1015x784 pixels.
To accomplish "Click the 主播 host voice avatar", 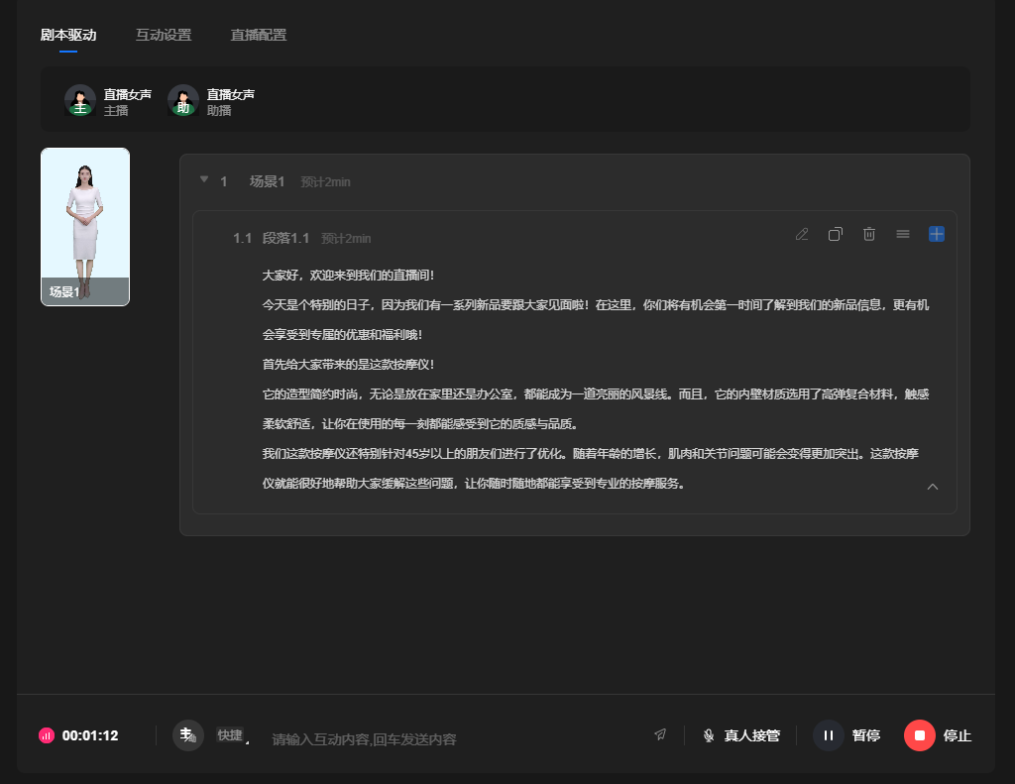I will 80,100.
